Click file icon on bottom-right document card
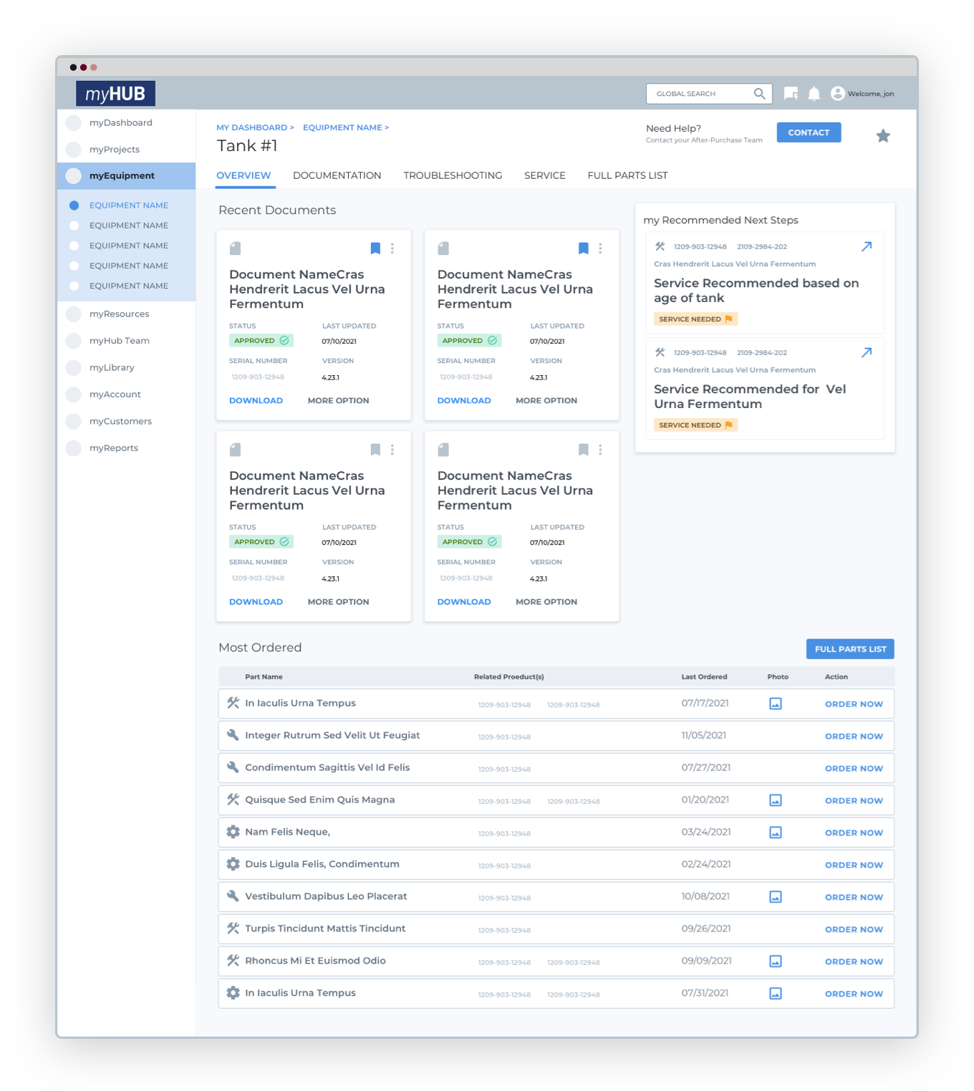The width and height of the screenshot is (974, 1091). [x=443, y=450]
